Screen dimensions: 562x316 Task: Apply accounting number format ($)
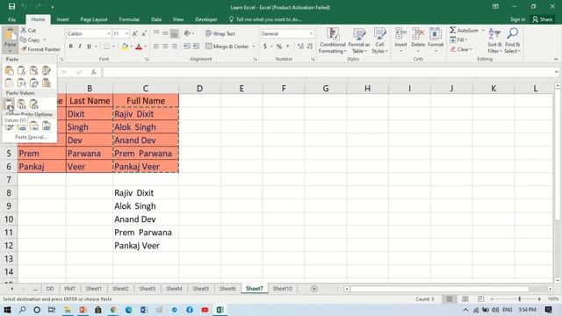265,47
